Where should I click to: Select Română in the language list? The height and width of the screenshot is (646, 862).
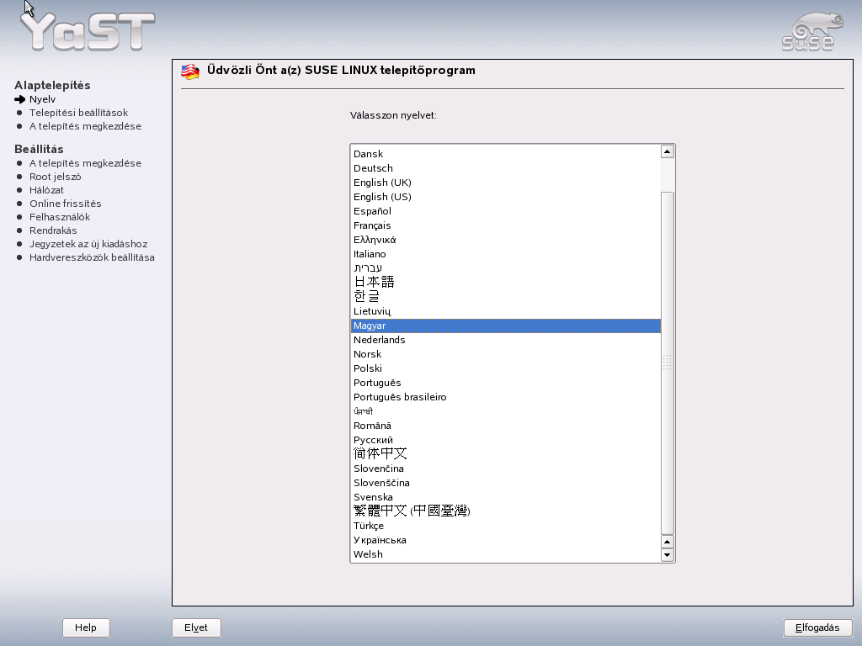pyautogui.click(x=506, y=426)
